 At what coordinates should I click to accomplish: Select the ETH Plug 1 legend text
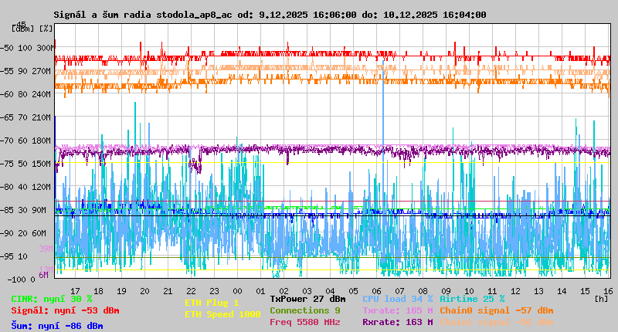212,303
